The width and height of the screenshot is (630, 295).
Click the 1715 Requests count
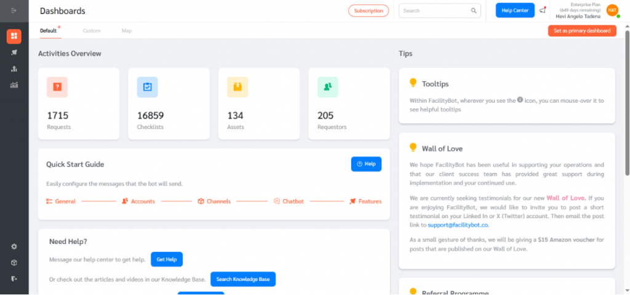[x=58, y=116]
